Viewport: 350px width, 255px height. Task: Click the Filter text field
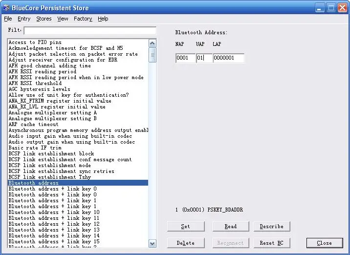(x=90, y=31)
